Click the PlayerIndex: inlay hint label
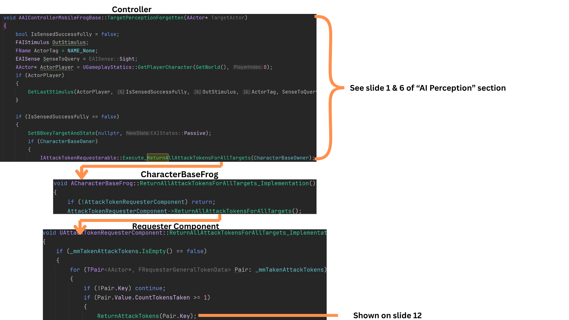569x320 pixels. [x=248, y=67]
